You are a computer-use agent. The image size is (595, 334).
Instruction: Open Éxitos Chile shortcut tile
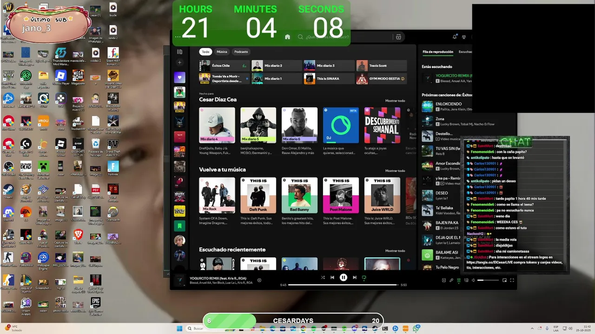click(225, 66)
